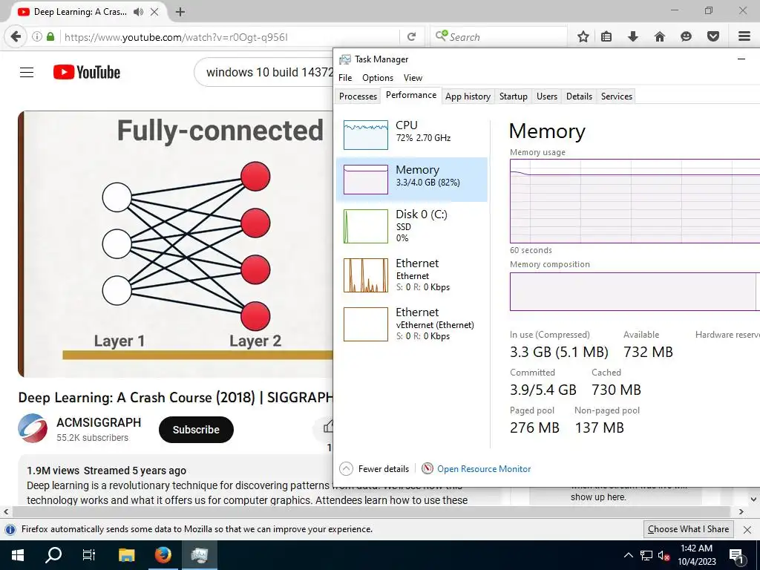
Task: Click Choose What I Share button
Action: point(688,529)
